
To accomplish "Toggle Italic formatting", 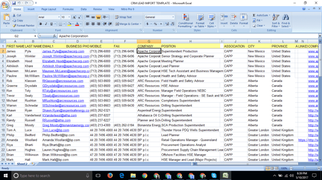I will [x=46, y=24].
